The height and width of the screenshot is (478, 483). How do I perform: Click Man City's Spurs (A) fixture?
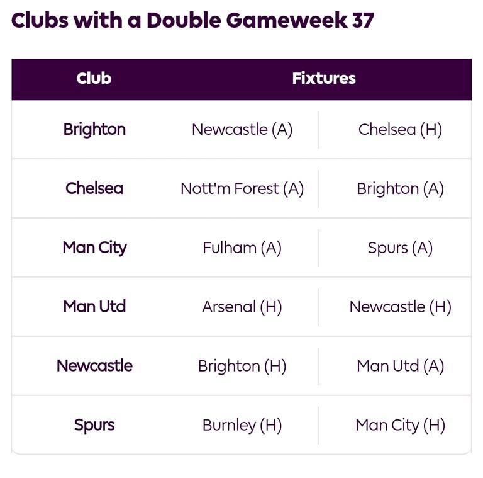click(400, 248)
